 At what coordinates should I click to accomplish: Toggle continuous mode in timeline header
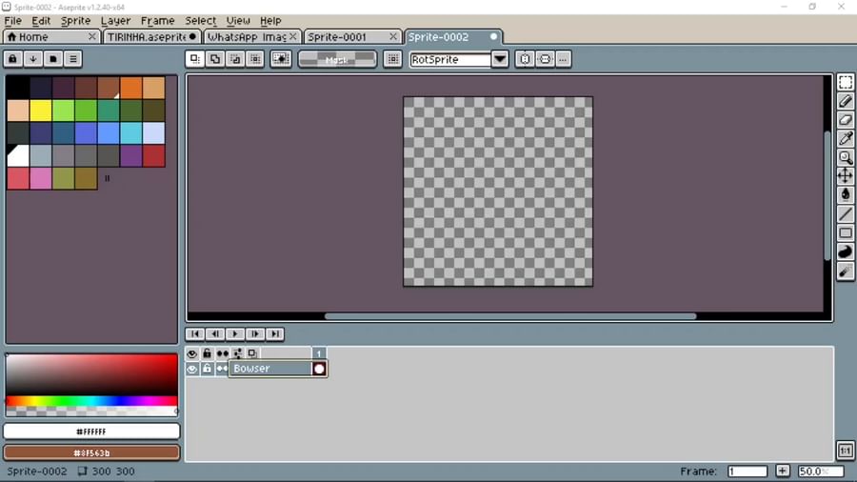coord(222,353)
